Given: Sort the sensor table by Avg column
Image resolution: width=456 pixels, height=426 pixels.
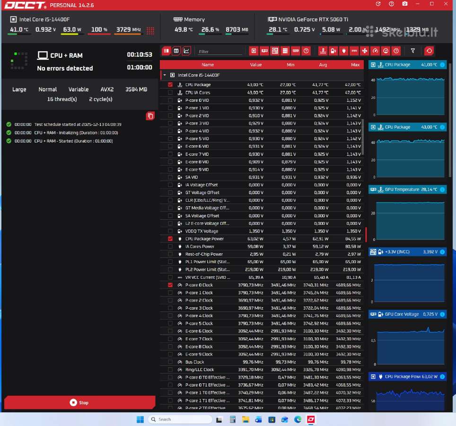Looking at the screenshot, I should (x=323, y=65).
